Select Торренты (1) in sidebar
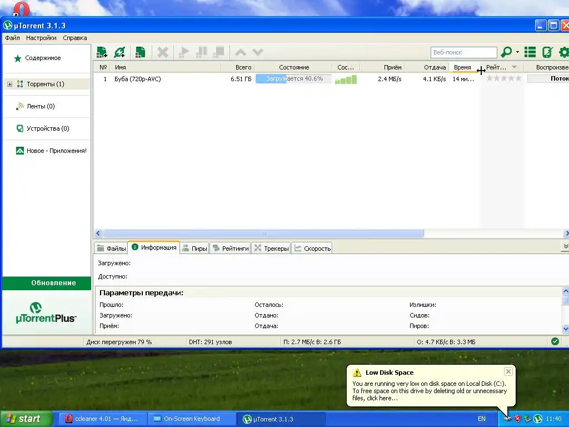 (45, 84)
